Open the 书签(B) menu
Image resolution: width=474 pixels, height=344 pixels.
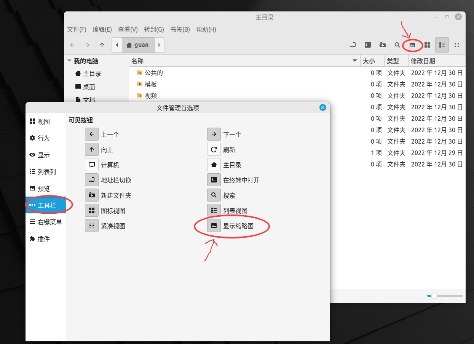180,29
